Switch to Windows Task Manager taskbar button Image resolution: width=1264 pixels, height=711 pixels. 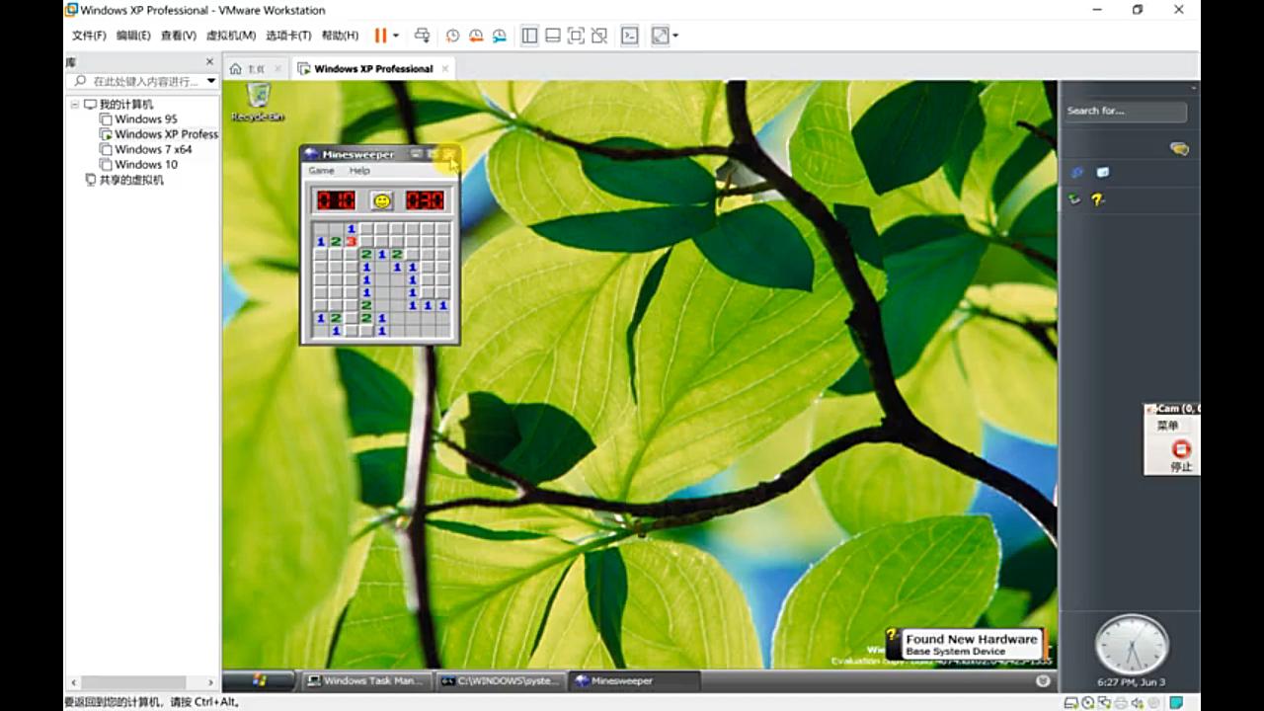tap(366, 680)
